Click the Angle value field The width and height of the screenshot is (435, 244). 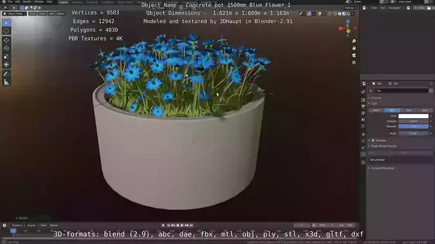413,133
